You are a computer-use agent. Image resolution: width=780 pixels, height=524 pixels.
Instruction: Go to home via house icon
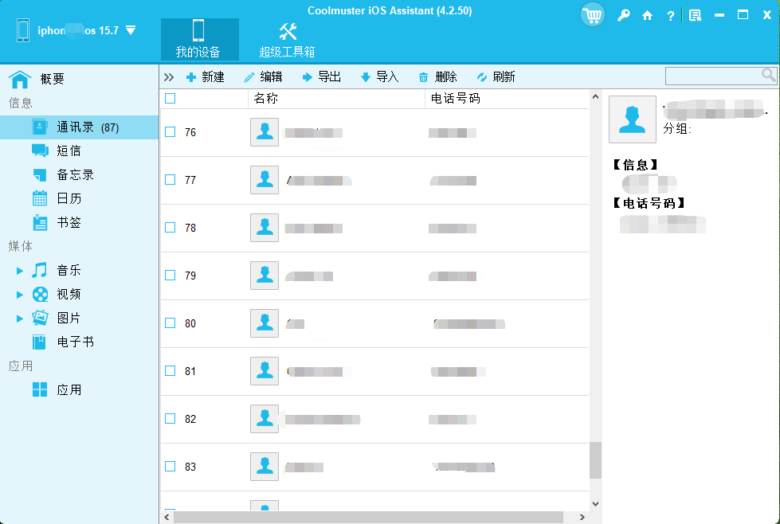647,15
